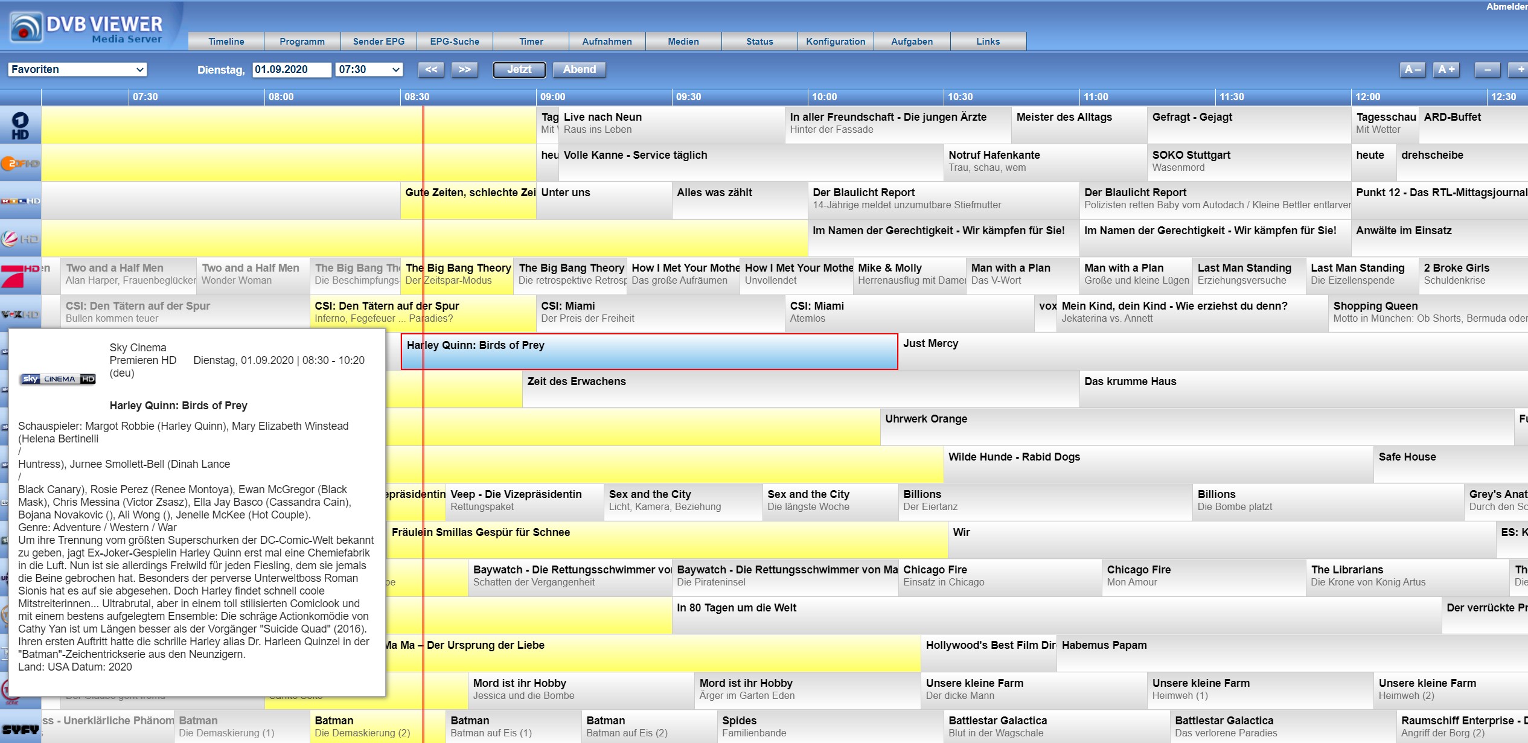
Task: Select Alles was zählt on RTL
Action: [740, 200]
